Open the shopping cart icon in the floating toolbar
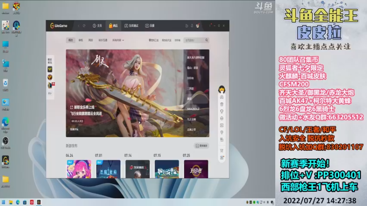367x206 pixels. click(222, 151)
